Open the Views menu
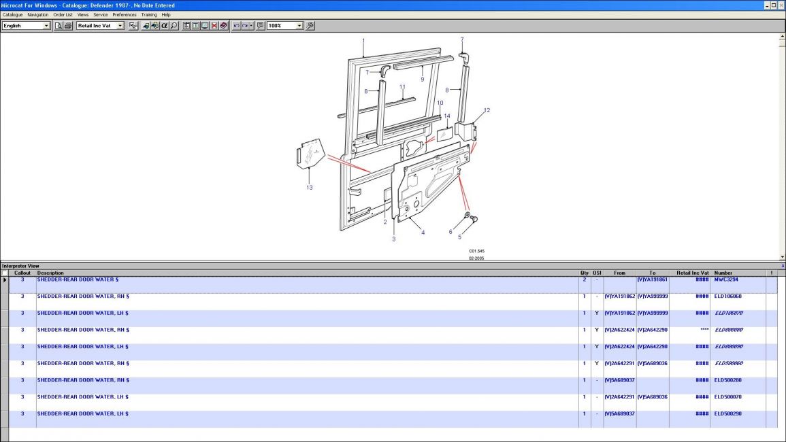This screenshot has width=786, height=442. click(83, 14)
